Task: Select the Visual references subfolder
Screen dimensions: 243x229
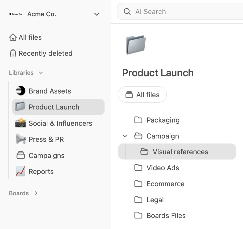Action: [x=177, y=151]
